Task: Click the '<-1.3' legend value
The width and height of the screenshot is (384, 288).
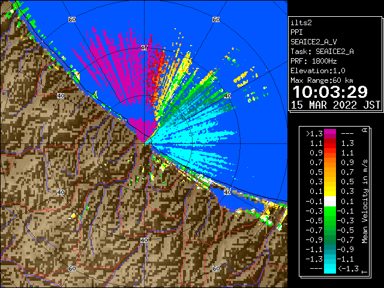Action: click(348, 269)
